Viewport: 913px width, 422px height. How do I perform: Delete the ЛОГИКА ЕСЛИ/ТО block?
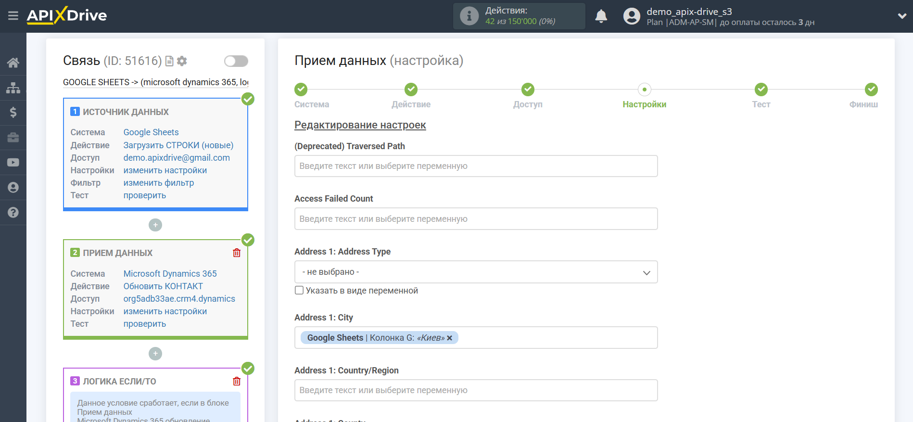coord(237,382)
